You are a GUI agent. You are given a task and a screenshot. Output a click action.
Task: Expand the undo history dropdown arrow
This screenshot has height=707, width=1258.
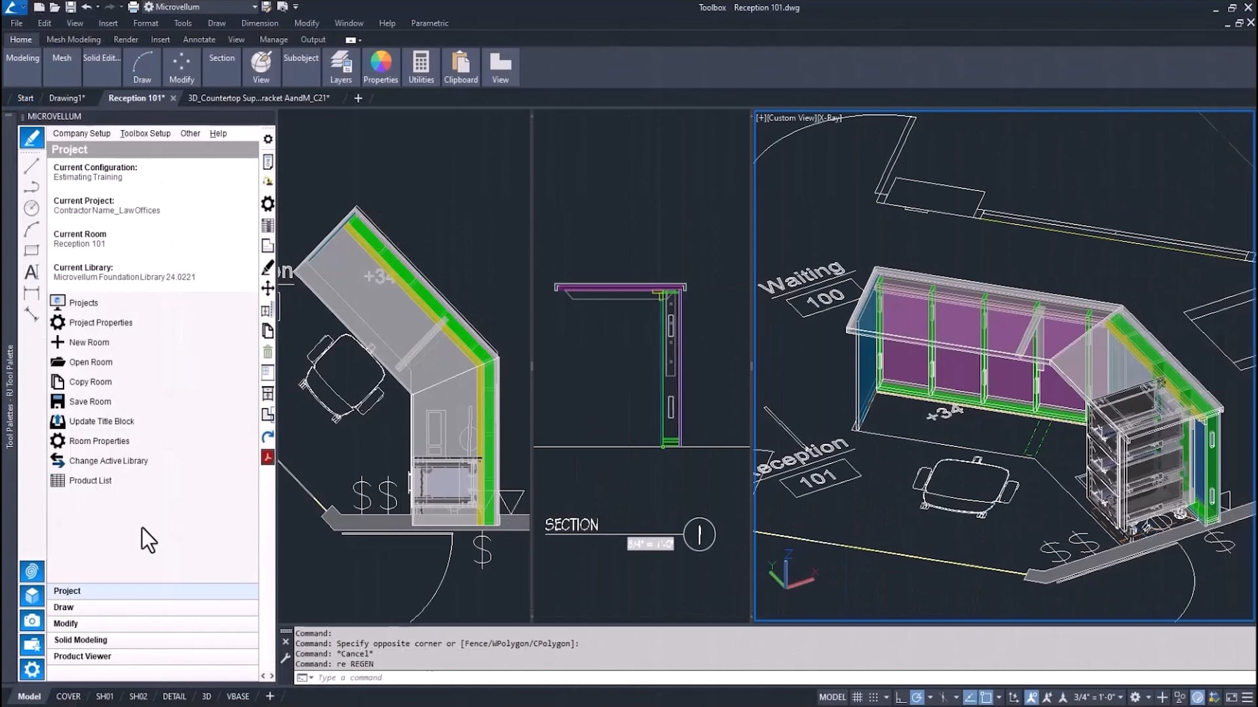coord(98,7)
